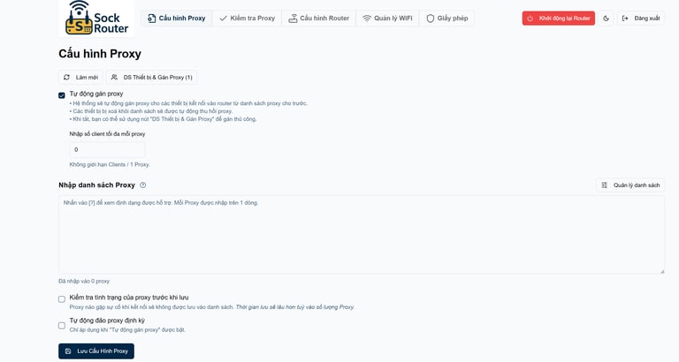Click the refresh icon in Làm mới
This screenshot has height=362, width=679.
click(x=66, y=77)
